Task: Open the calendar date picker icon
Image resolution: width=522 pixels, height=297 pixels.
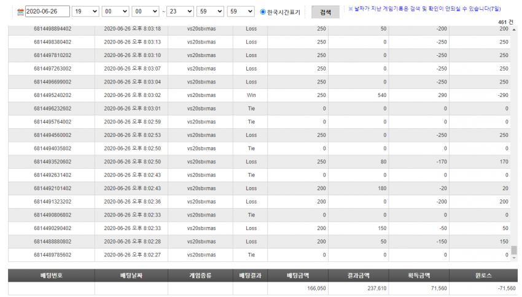Action: (20, 12)
